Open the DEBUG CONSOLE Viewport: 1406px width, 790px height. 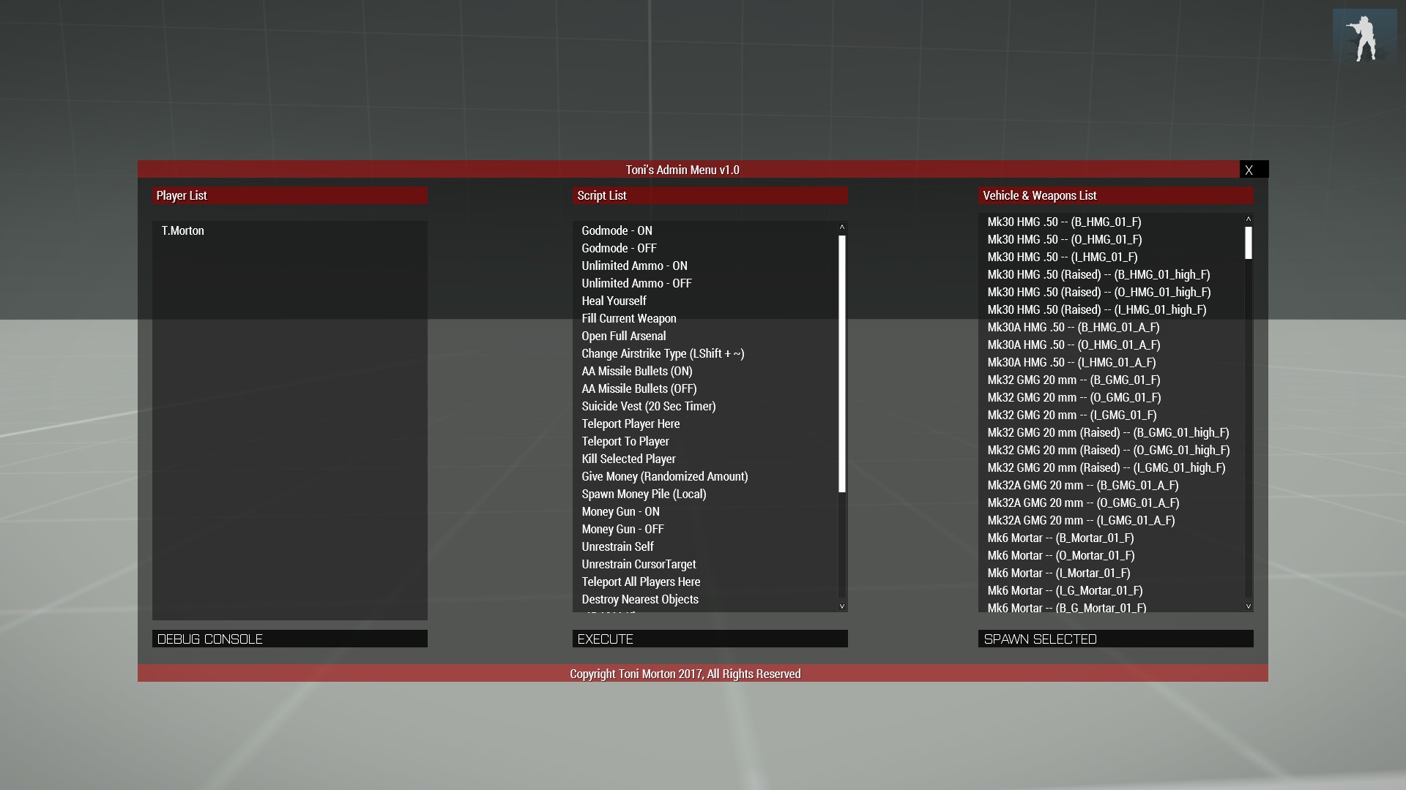pos(289,639)
